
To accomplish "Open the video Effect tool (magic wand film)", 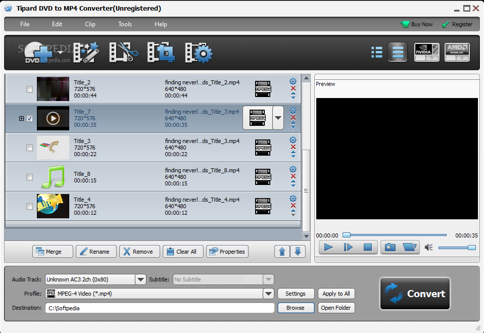I will pos(86,52).
